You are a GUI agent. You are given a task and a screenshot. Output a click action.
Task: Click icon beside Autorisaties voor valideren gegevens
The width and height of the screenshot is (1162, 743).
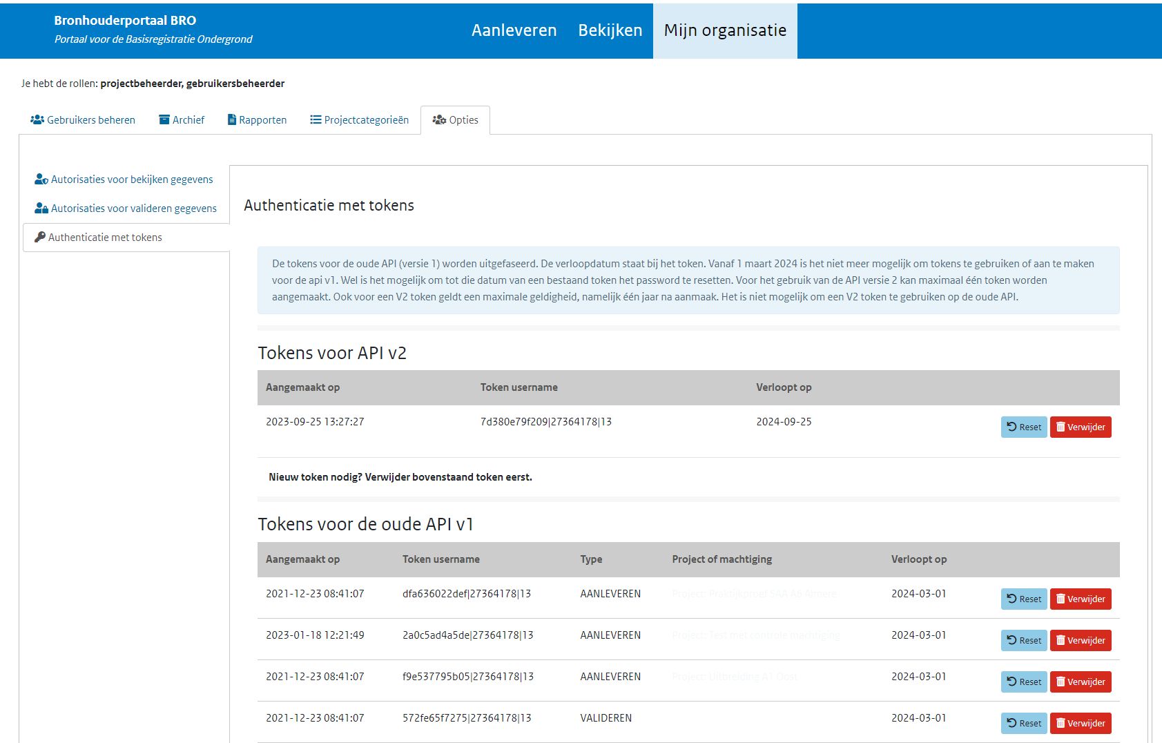(41, 209)
